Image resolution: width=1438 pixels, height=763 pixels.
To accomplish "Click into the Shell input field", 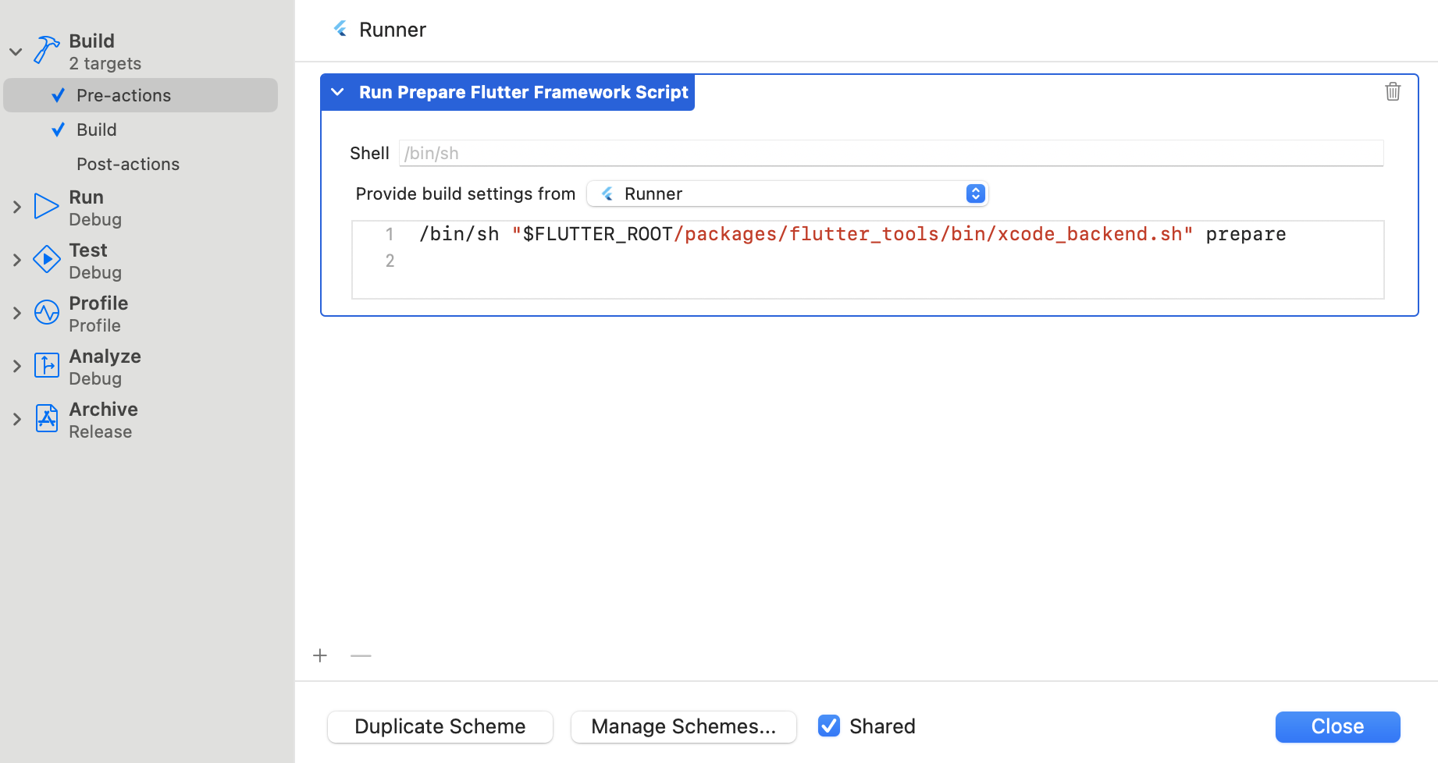I will pos(890,153).
